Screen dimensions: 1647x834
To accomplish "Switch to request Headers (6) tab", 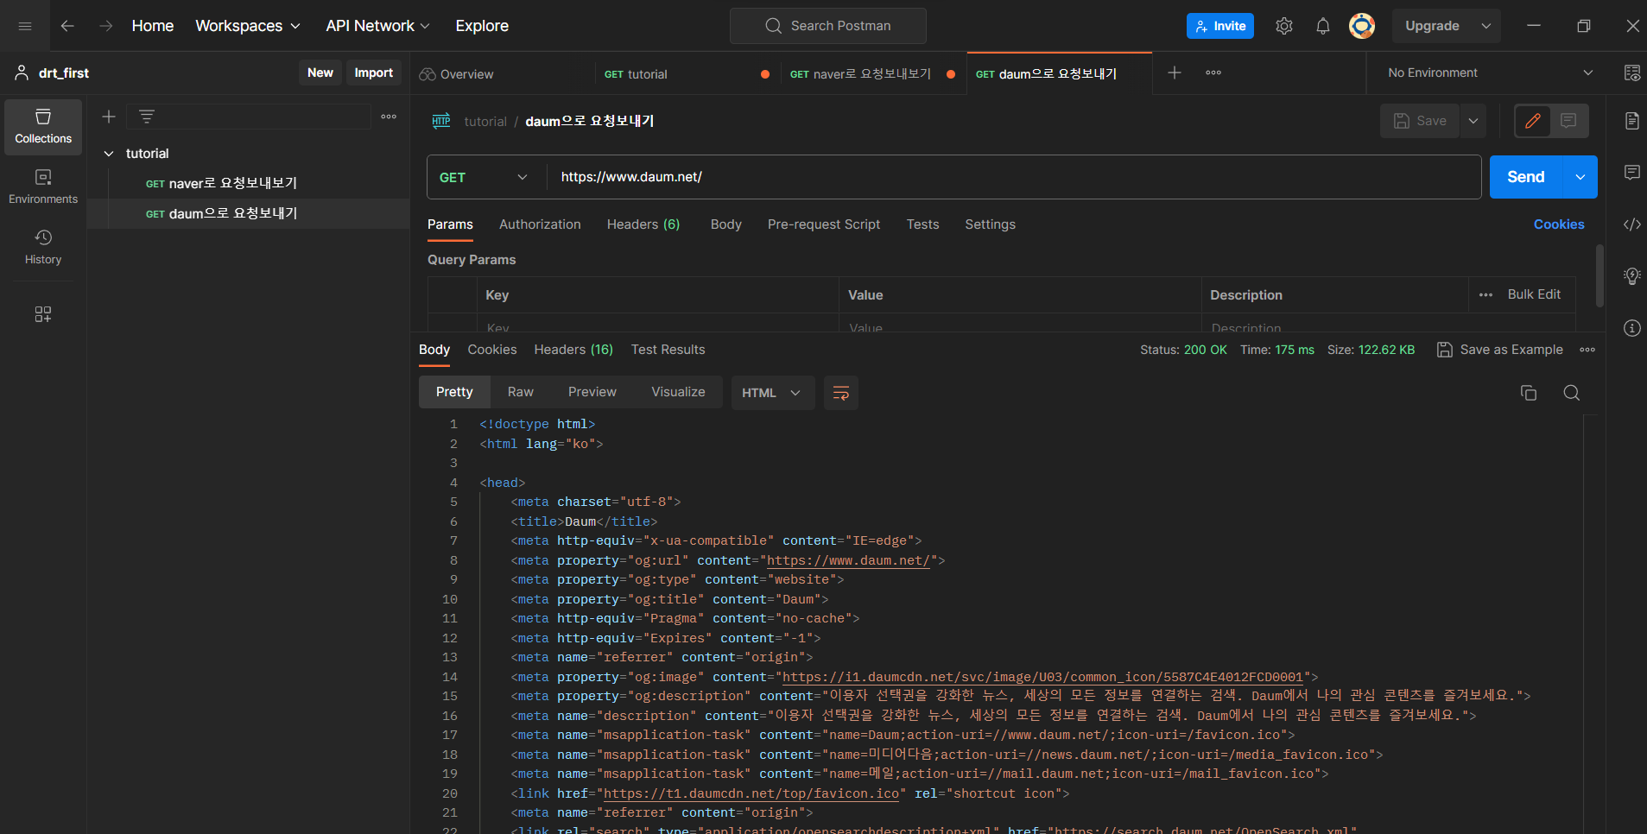I will pos(643,224).
